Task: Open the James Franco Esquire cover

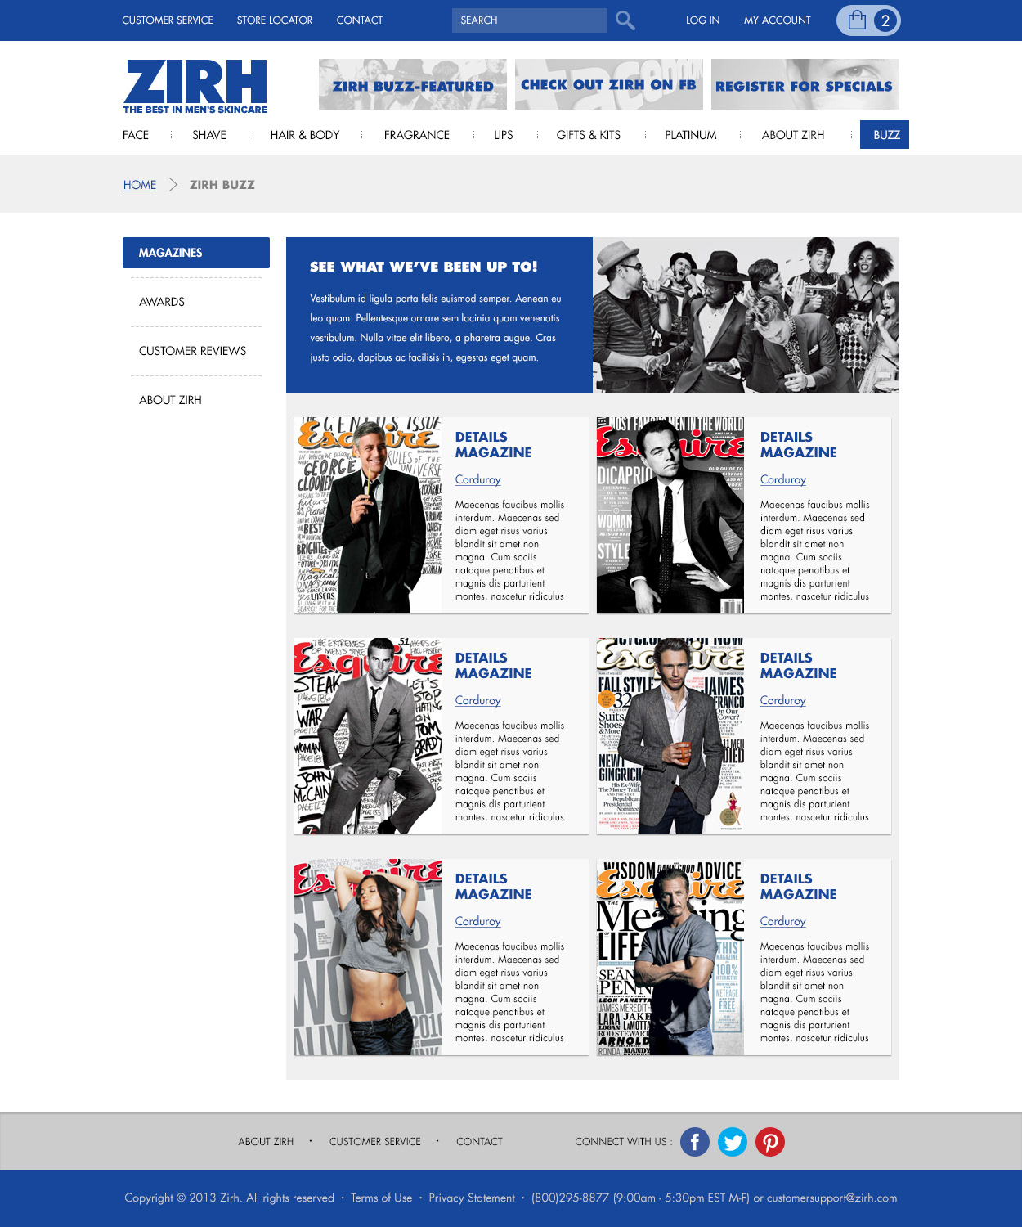Action: (x=670, y=736)
